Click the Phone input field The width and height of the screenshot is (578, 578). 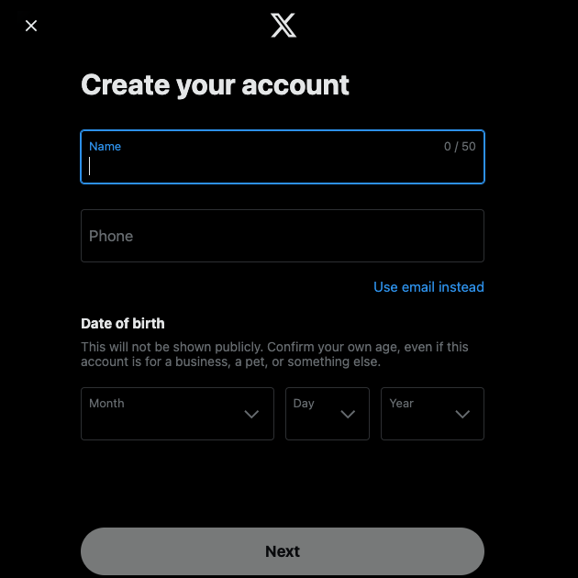[283, 236]
